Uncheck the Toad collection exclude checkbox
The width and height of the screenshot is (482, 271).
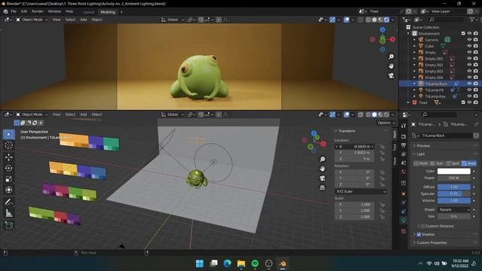pos(463,102)
